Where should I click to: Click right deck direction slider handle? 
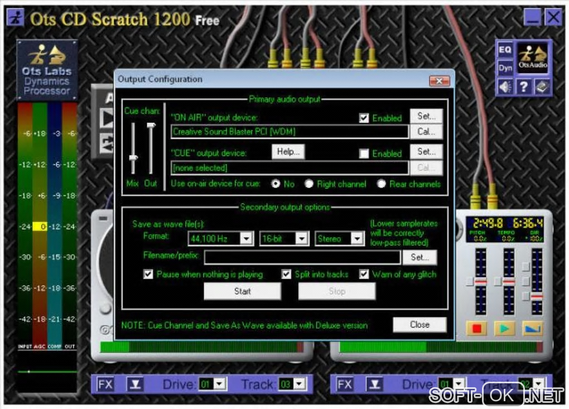point(537,296)
